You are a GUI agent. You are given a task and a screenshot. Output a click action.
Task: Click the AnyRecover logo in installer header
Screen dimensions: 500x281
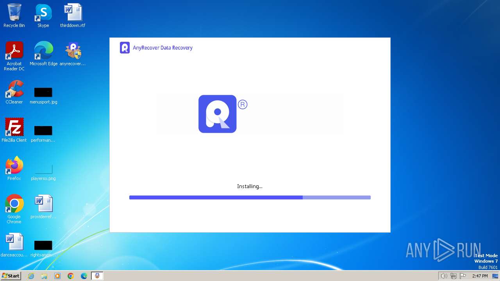pyautogui.click(x=125, y=48)
